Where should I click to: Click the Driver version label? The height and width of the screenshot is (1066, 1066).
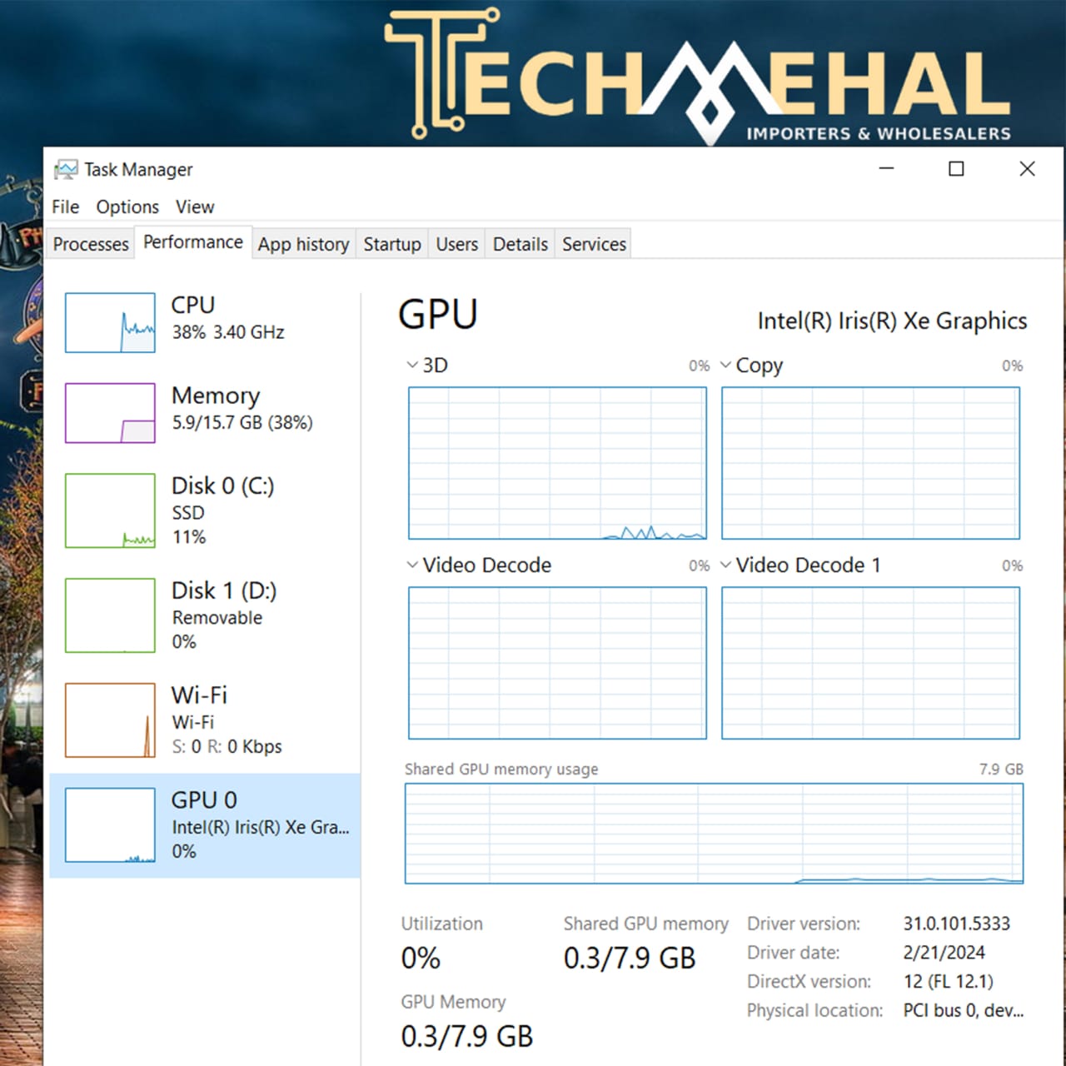[804, 924]
